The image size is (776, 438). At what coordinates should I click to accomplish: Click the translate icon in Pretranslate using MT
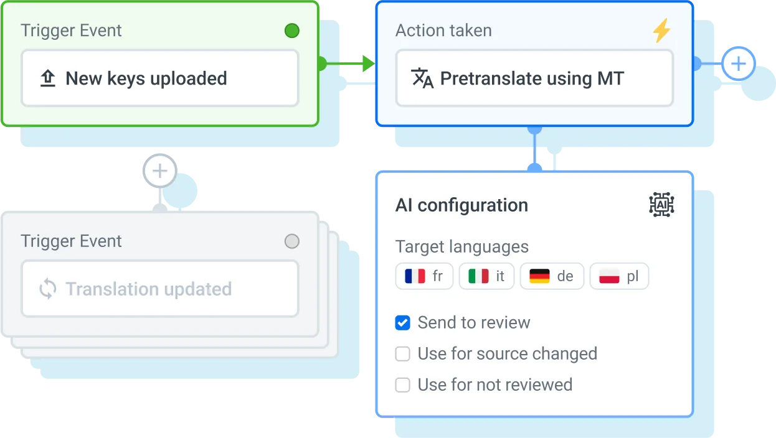pyautogui.click(x=422, y=78)
